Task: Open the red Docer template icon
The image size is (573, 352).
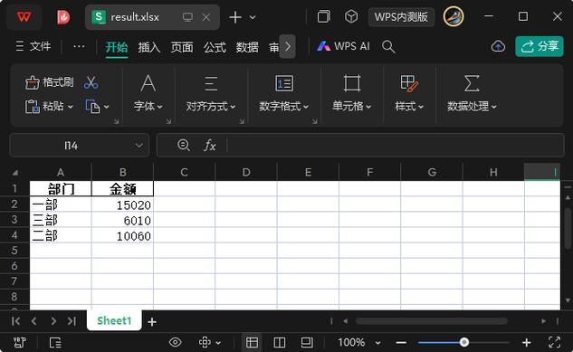Action: tap(63, 17)
